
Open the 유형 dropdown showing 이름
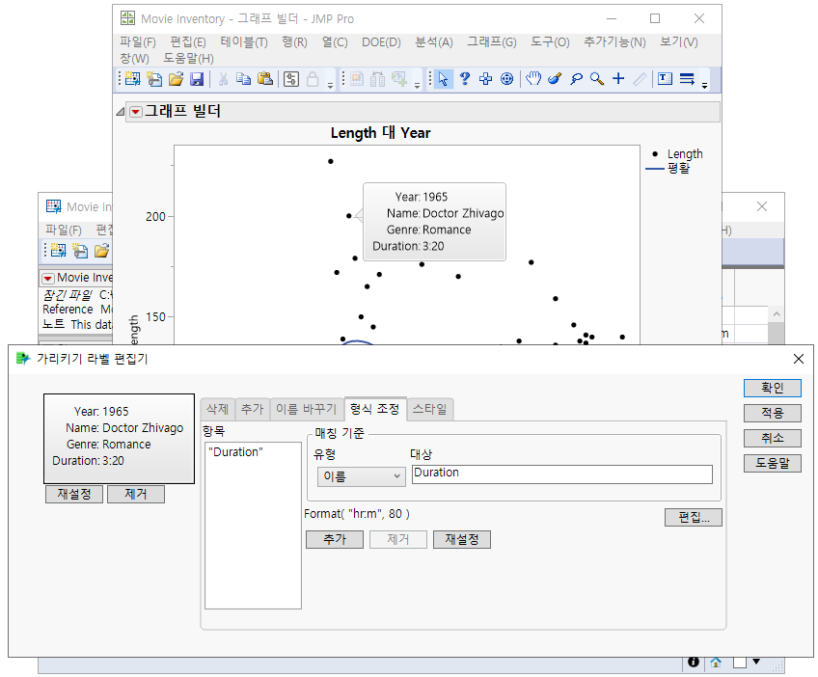(x=361, y=476)
